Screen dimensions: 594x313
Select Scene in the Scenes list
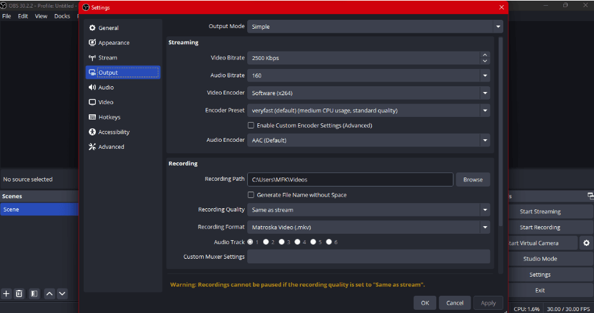[40, 209]
